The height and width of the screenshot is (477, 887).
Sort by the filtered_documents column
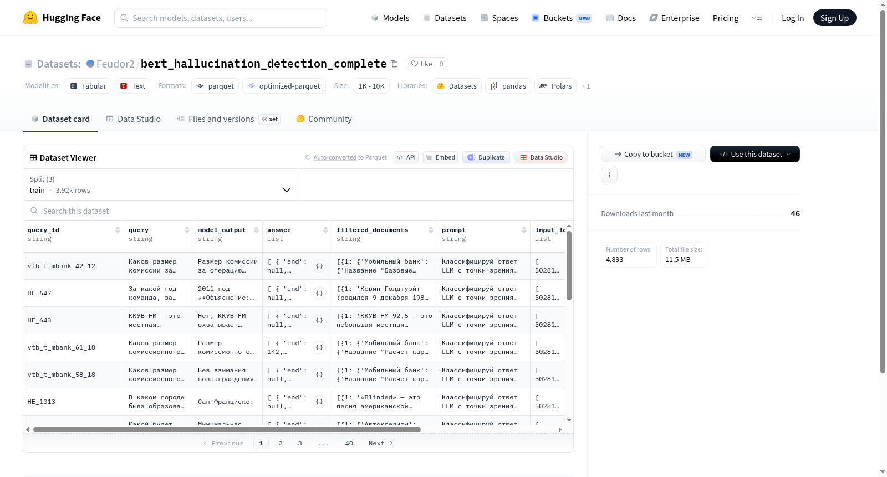(431, 230)
